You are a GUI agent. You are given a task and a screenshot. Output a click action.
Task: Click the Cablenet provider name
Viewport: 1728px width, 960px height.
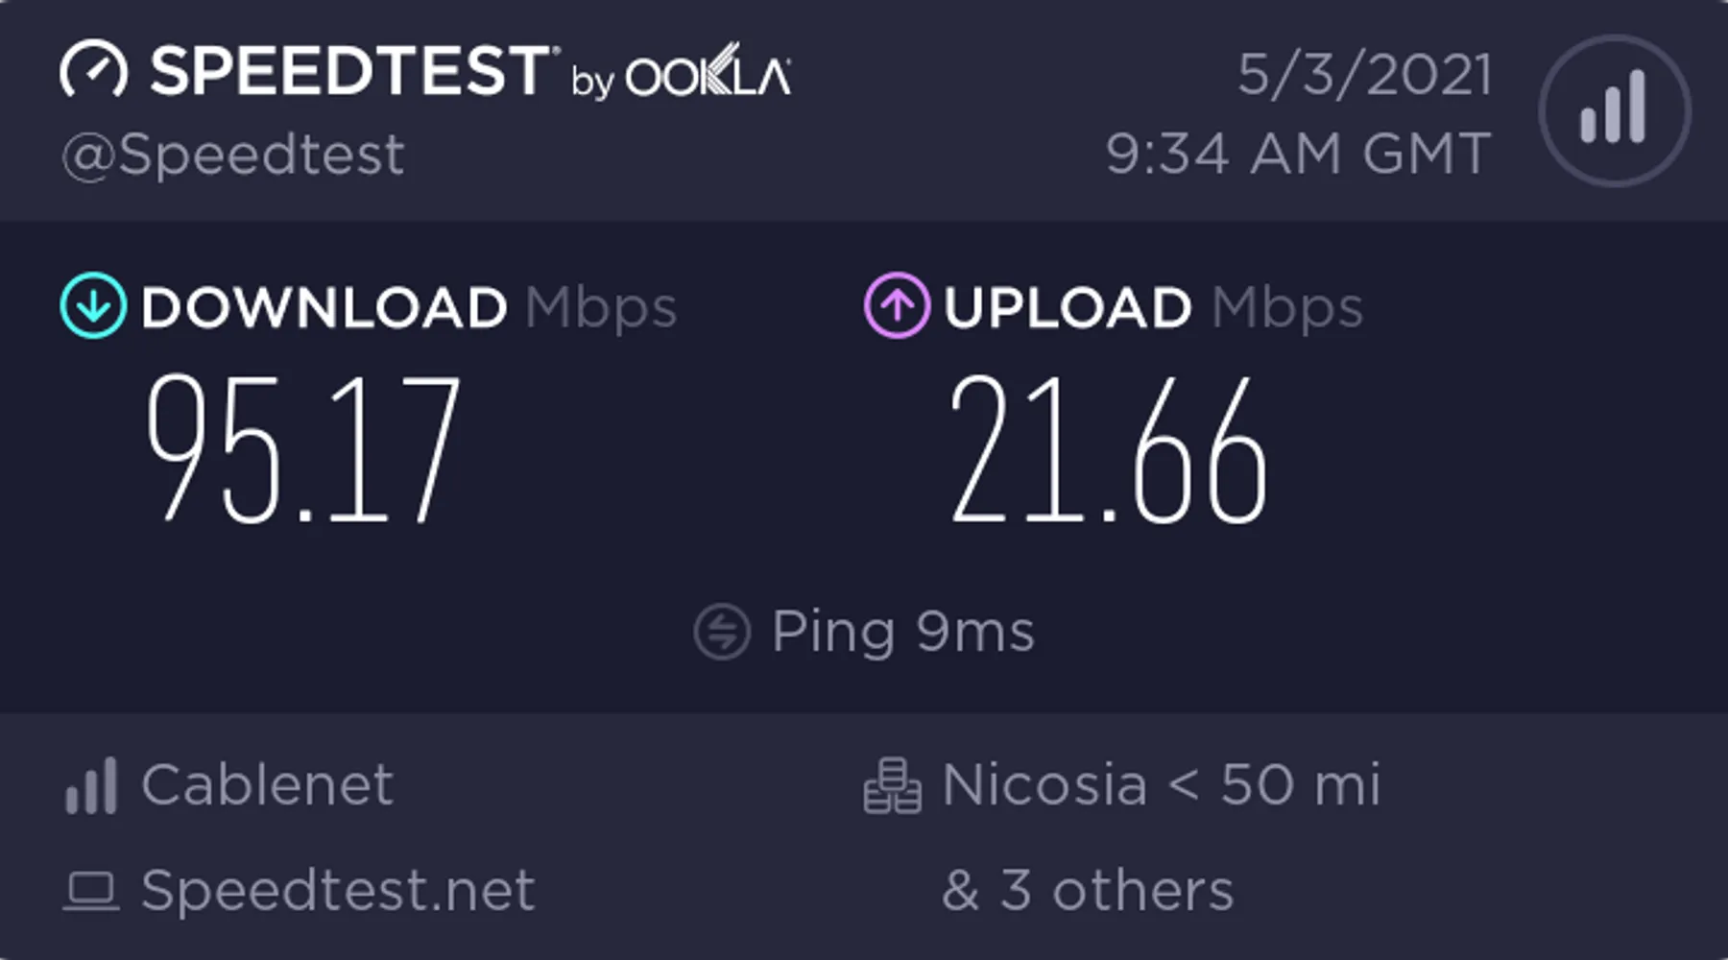(267, 785)
